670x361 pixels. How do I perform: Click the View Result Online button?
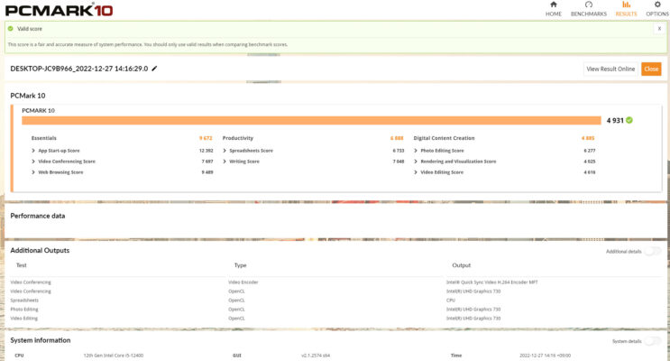[x=610, y=69]
